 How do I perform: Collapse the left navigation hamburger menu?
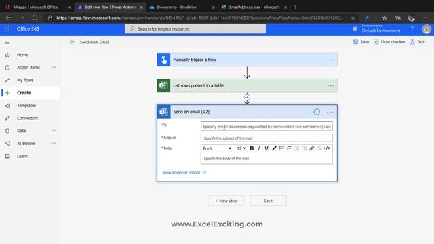click(x=7, y=42)
